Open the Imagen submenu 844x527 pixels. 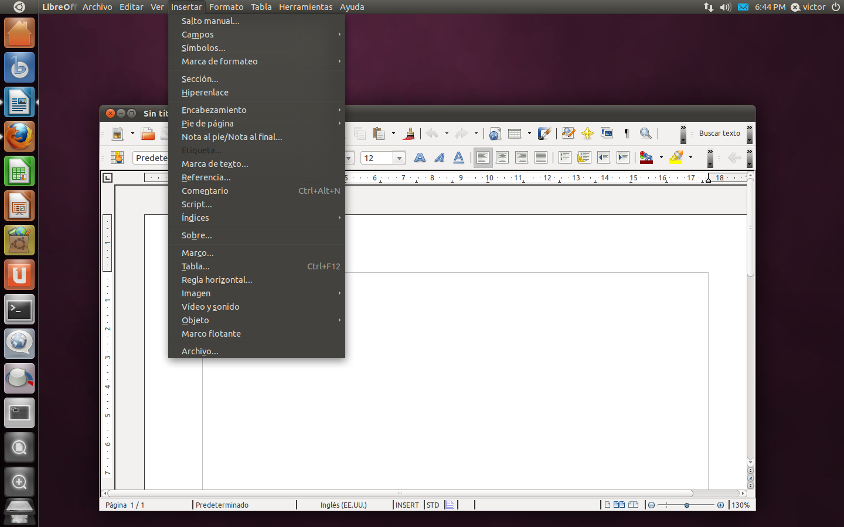[257, 293]
